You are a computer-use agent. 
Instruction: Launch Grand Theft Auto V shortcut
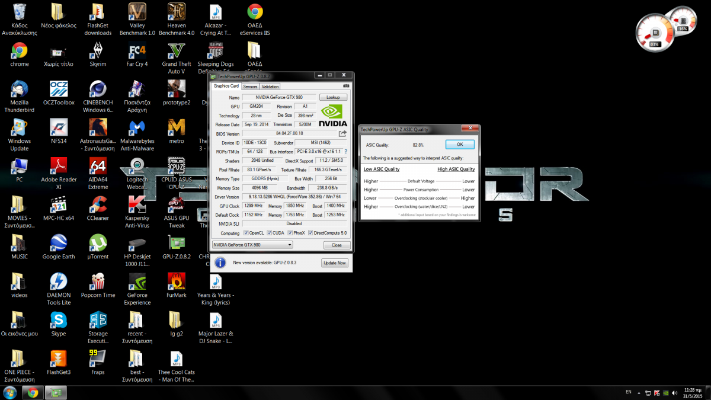tap(177, 57)
